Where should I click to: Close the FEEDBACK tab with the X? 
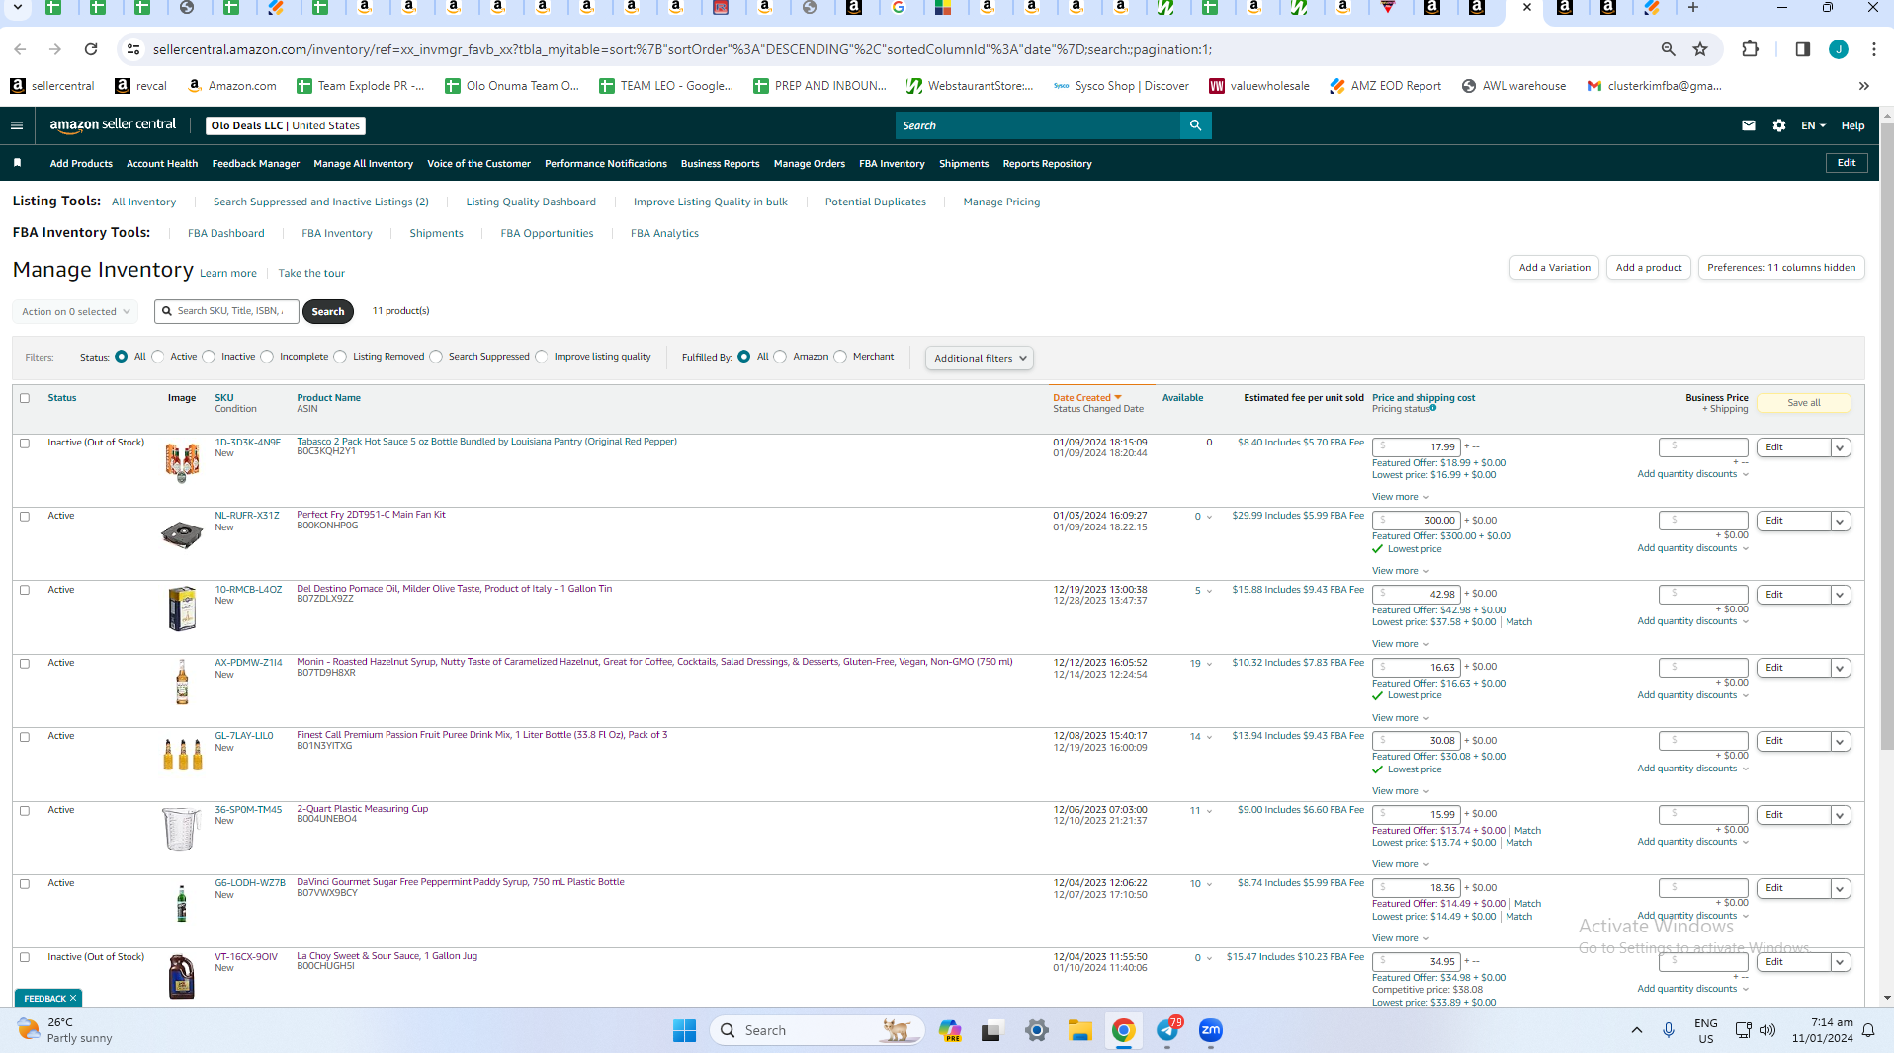point(73,999)
